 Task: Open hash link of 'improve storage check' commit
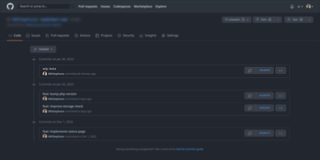[x=265, y=108]
